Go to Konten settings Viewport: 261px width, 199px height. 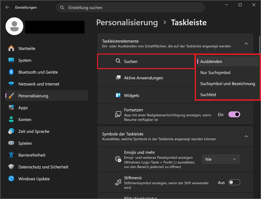[x=47, y=120]
